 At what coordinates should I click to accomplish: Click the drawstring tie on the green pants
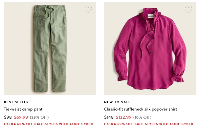pyautogui.click(x=49, y=13)
